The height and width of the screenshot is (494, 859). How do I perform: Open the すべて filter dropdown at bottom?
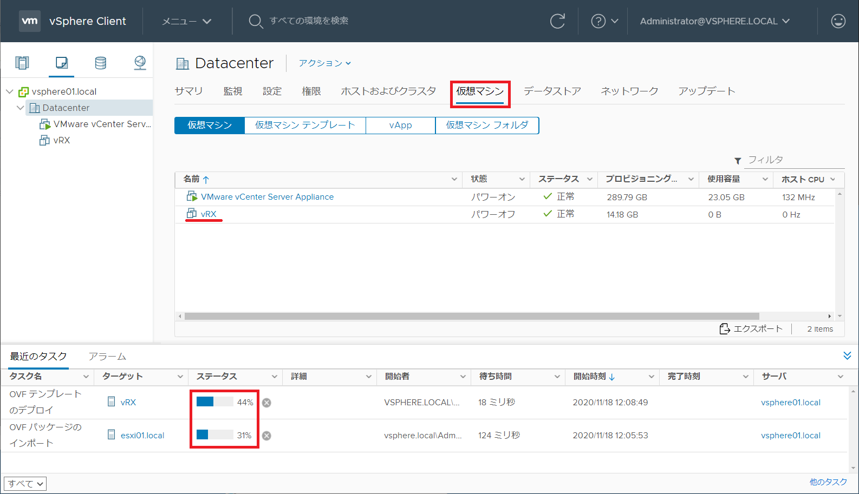click(25, 484)
